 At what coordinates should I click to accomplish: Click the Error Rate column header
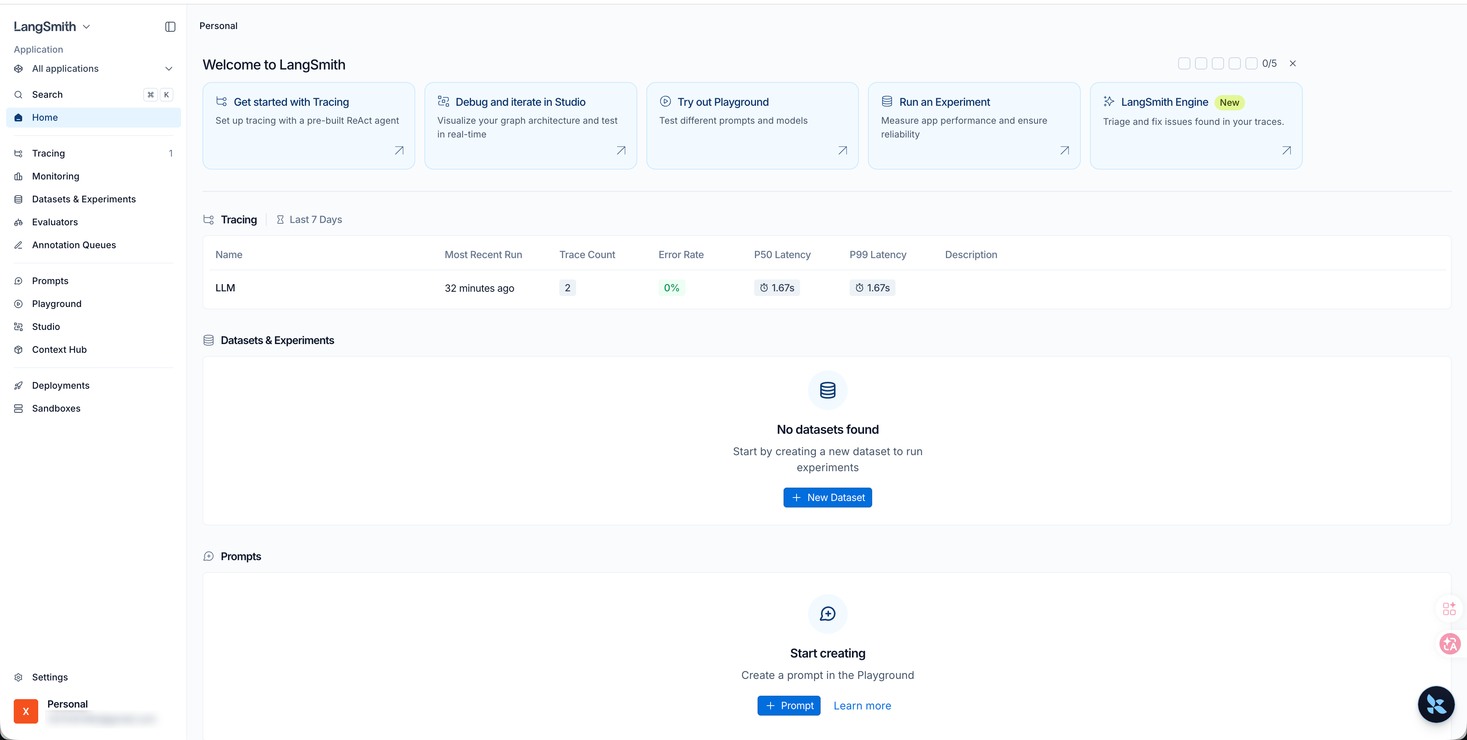point(681,254)
